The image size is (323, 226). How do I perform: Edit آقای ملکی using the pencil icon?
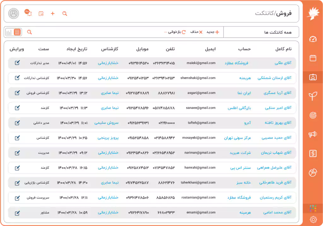pyautogui.click(x=17, y=63)
